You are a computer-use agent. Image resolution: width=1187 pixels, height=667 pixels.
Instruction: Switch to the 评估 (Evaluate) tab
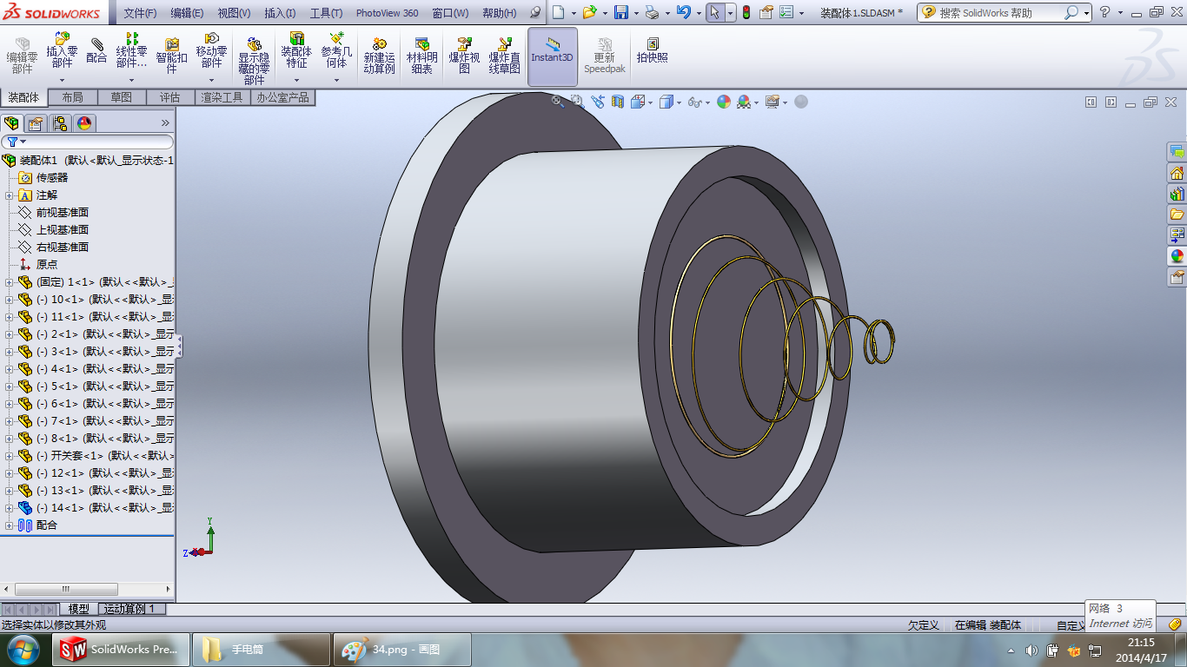click(x=170, y=97)
